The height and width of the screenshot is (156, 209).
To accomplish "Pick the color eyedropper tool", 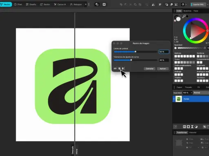I will click(x=184, y=17).
